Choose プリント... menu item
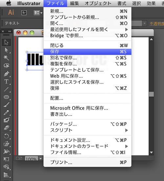The width and height of the screenshot is (164, 181). [x=87, y=162]
